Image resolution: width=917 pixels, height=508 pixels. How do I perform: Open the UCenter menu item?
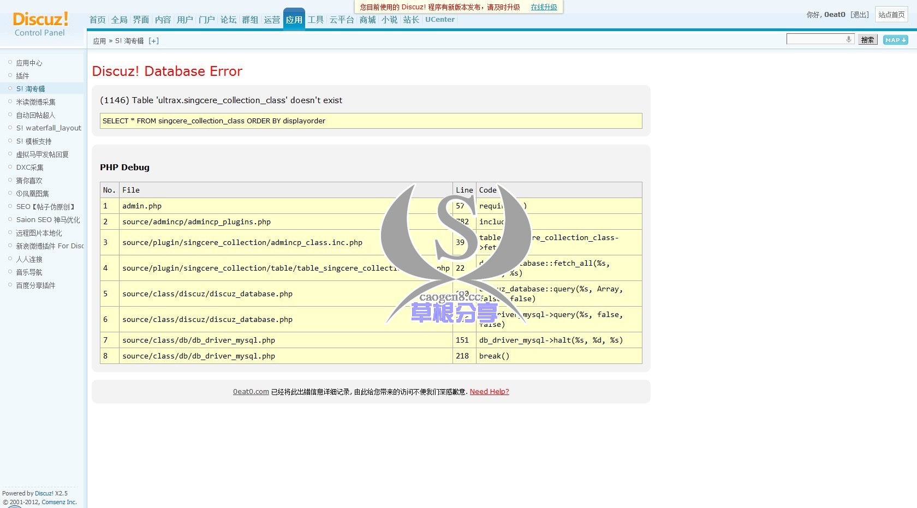click(x=439, y=19)
